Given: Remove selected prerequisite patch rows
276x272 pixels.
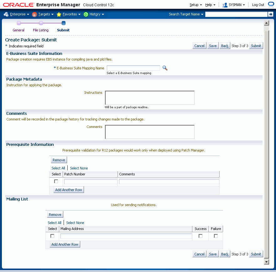Looking at the screenshot, I should (59, 160).
